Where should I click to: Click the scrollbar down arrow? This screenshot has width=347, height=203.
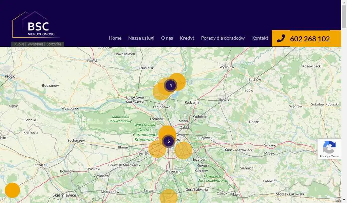pos(344,200)
